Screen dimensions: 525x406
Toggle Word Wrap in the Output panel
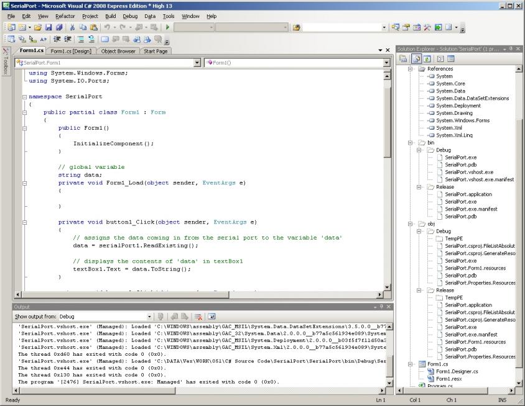click(x=211, y=316)
